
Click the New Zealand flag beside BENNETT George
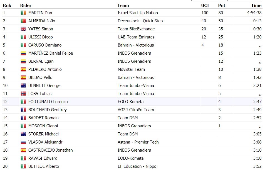(x=23, y=86)
